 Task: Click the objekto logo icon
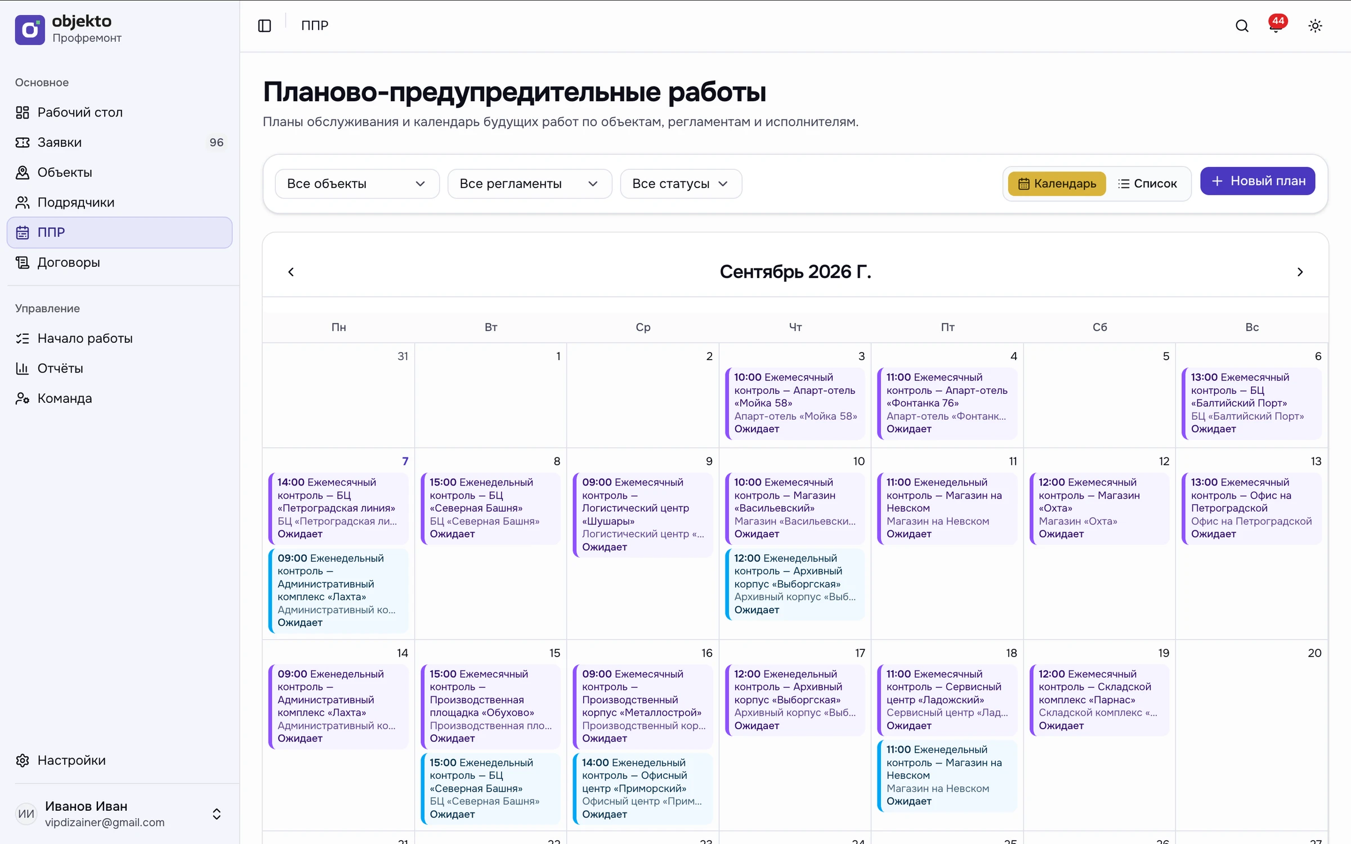pyautogui.click(x=30, y=29)
